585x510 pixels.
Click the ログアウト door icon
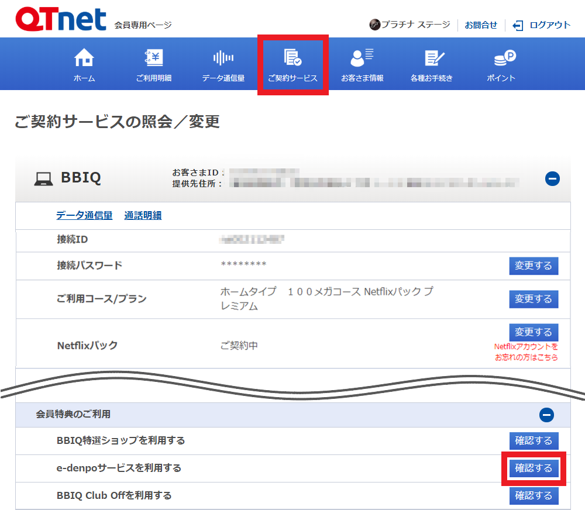518,25
